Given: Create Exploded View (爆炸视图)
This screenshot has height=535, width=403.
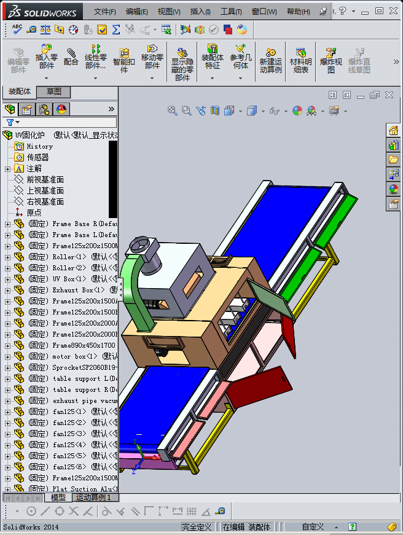Looking at the screenshot, I should click(331, 61).
